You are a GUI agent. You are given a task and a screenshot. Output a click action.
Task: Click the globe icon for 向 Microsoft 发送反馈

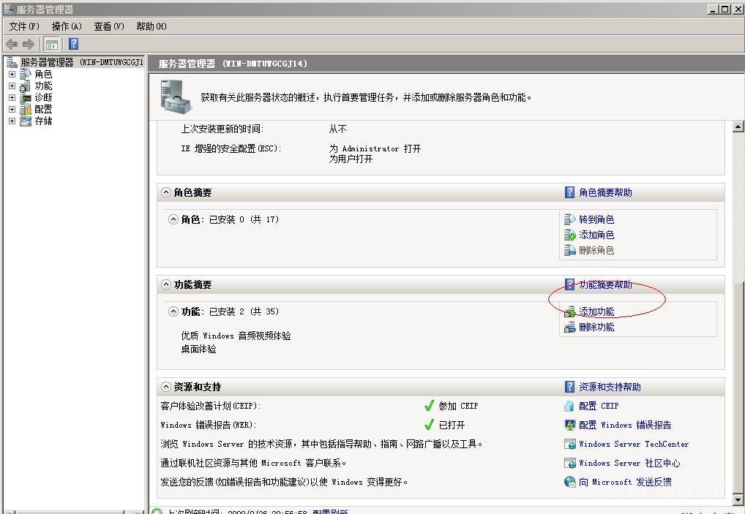click(x=569, y=482)
